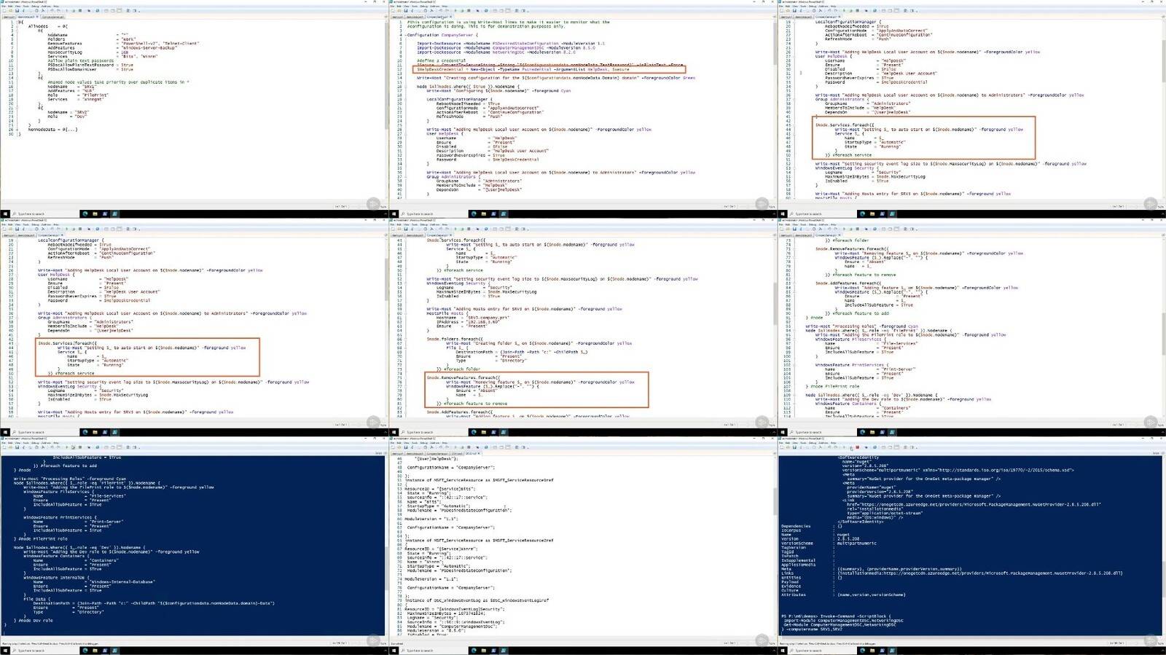Click Save icon in the AllNodes script window
This screenshot has width=1166, height=655.
[x=17, y=11]
